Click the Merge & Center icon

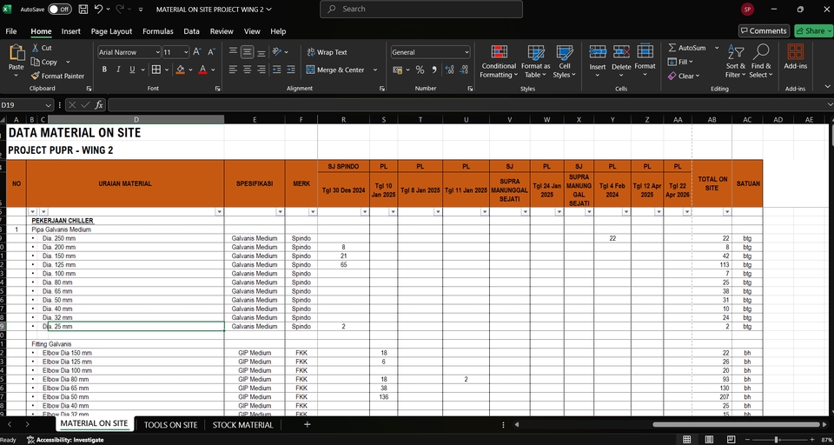(x=310, y=70)
